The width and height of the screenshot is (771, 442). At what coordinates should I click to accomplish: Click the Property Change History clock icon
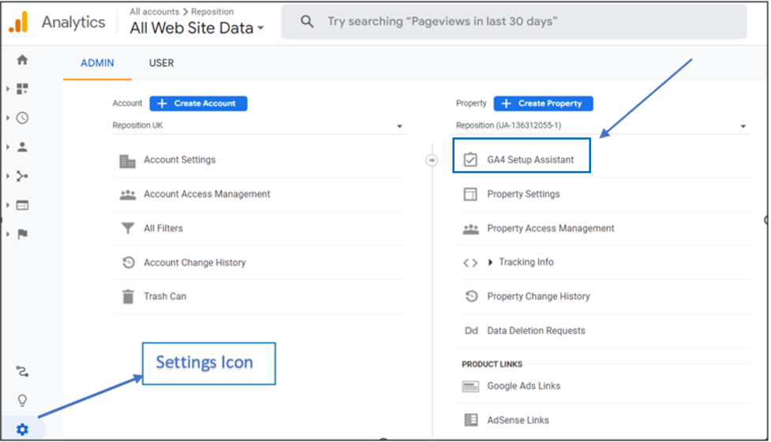471,297
